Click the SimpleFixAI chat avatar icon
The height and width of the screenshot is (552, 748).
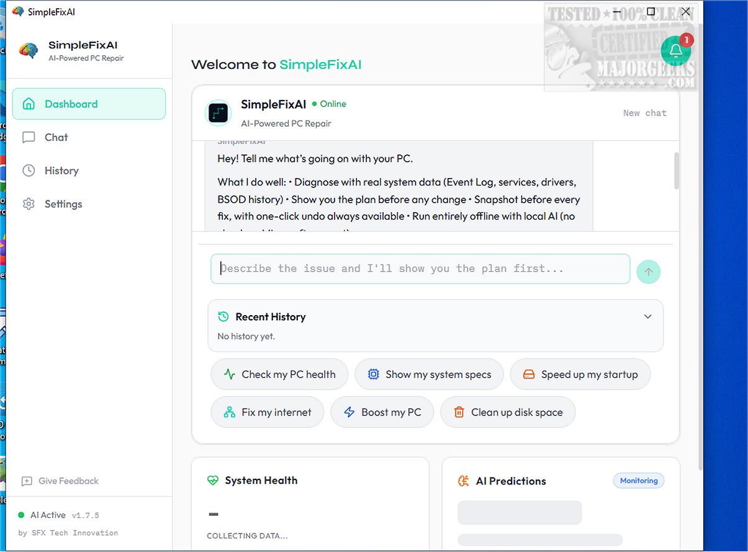218,113
